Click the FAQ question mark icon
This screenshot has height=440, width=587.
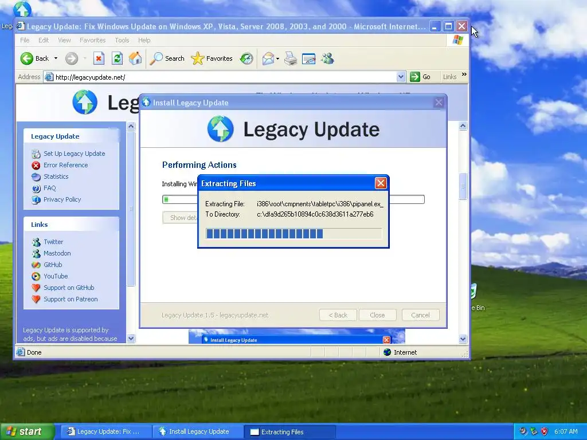coord(36,188)
